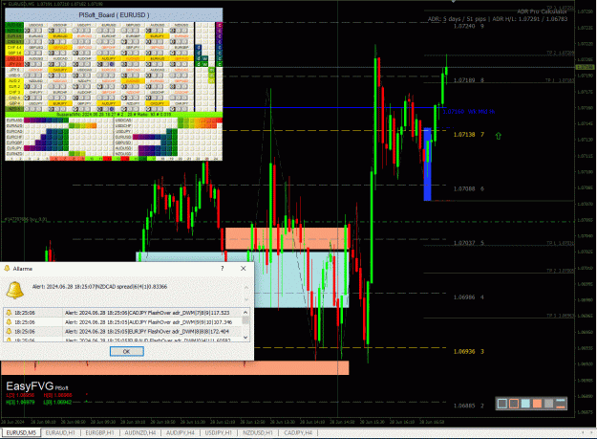This screenshot has height=439, width=597.
Task: Click the alert message box down scroll arrow
Action: [x=246, y=299]
